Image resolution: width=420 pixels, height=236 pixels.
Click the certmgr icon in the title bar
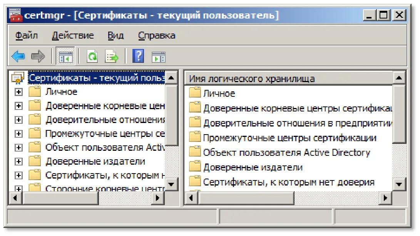coord(15,15)
